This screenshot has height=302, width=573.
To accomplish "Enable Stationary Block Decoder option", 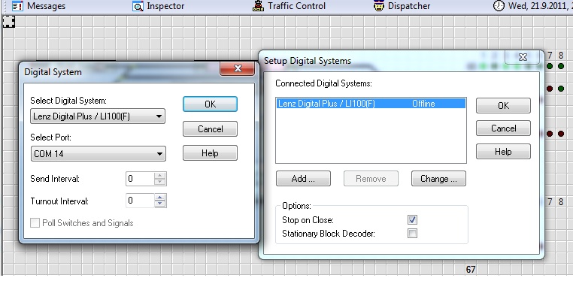I will coord(412,234).
